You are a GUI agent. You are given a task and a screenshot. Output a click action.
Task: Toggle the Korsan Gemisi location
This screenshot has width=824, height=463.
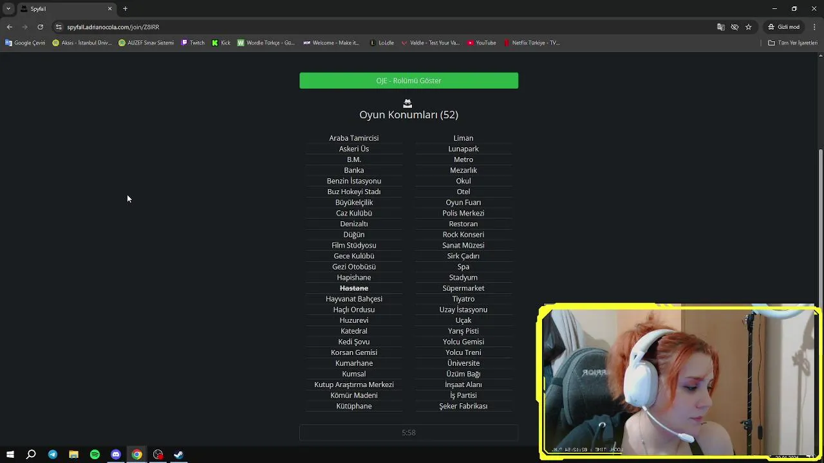pyautogui.click(x=354, y=352)
